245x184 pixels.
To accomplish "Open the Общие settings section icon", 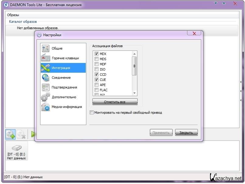I will [x=46, y=48].
